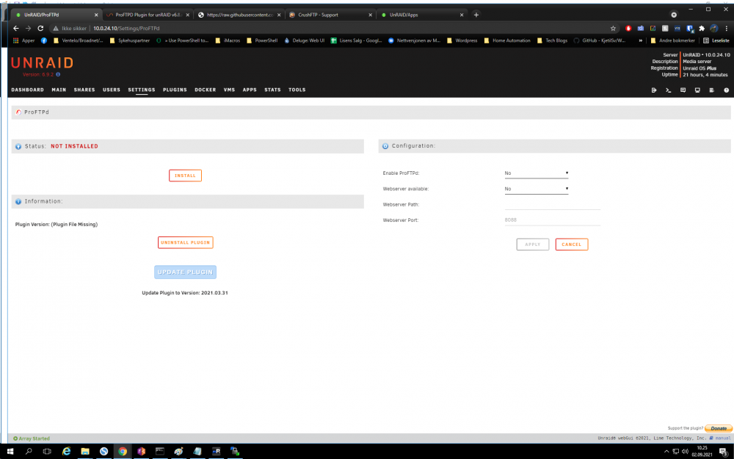The image size is (734, 459).
Task: Switch to the CrushFTP - Support tab
Action: [330, 15]
